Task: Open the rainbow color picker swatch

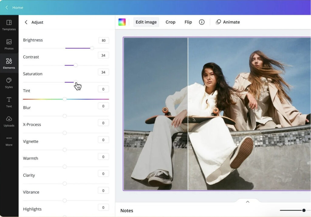Action: [x=122, y=22]
